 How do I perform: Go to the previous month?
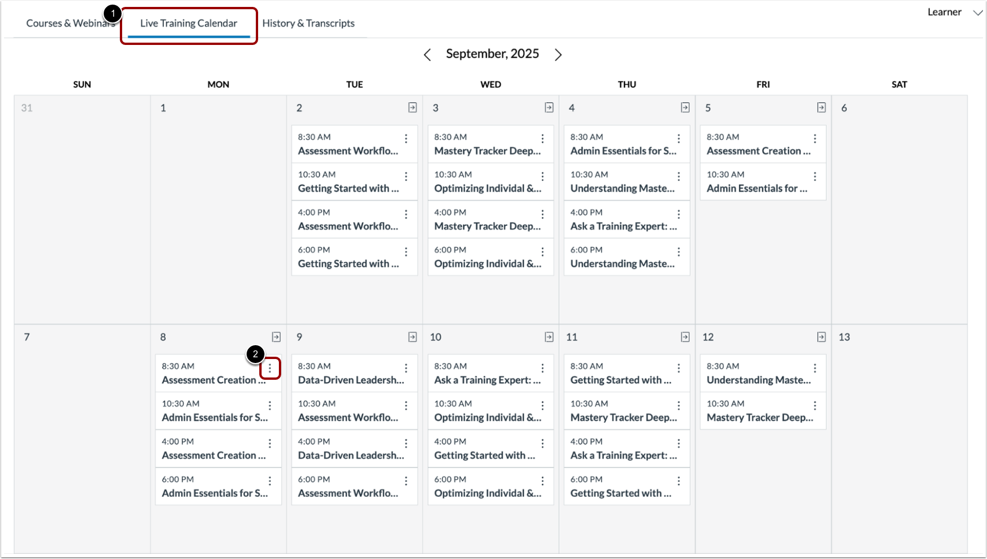point(428,54)
